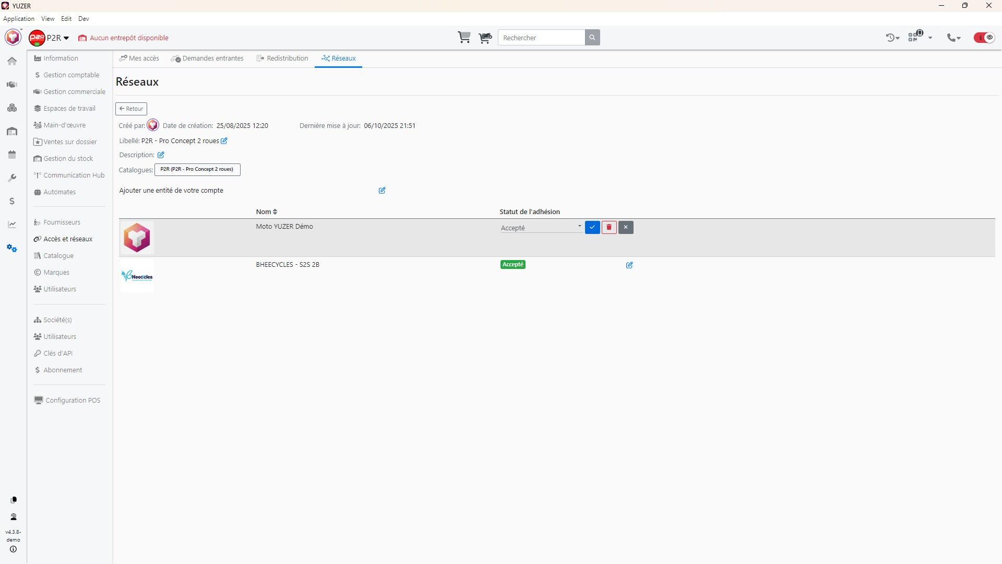Open home icon in left rail
This screenshot has width=1002, height=564.
[12, 61]
